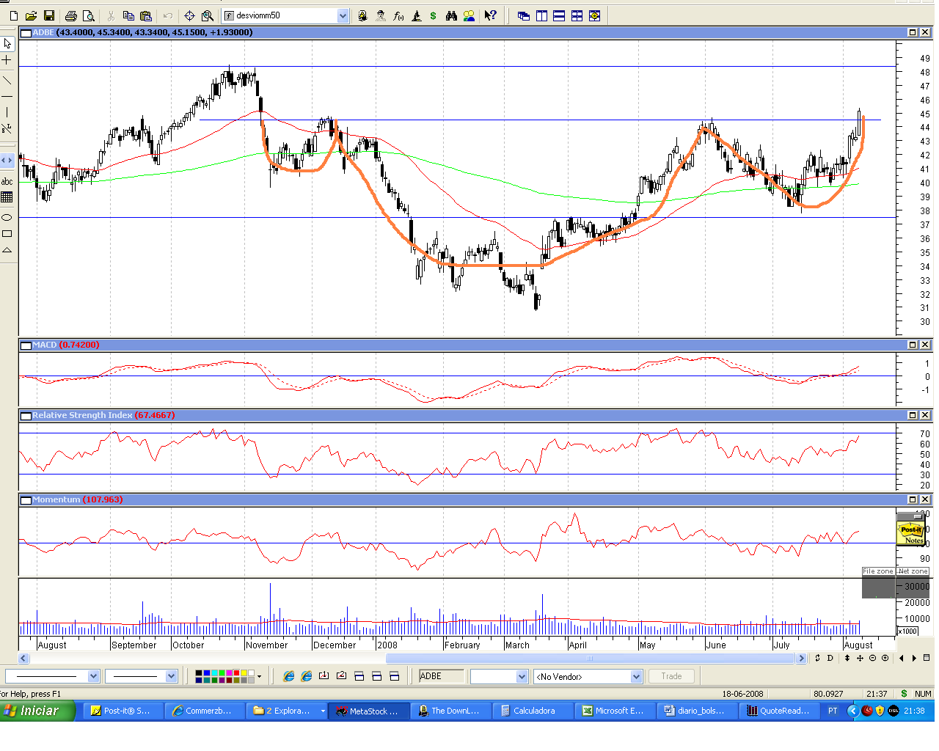Click the left arrow of chart scrollbar

[23, 659]
